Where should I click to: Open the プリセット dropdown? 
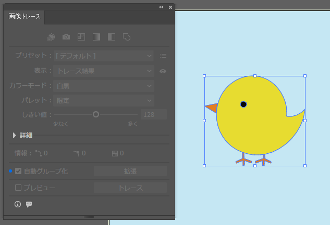[104, 56]
